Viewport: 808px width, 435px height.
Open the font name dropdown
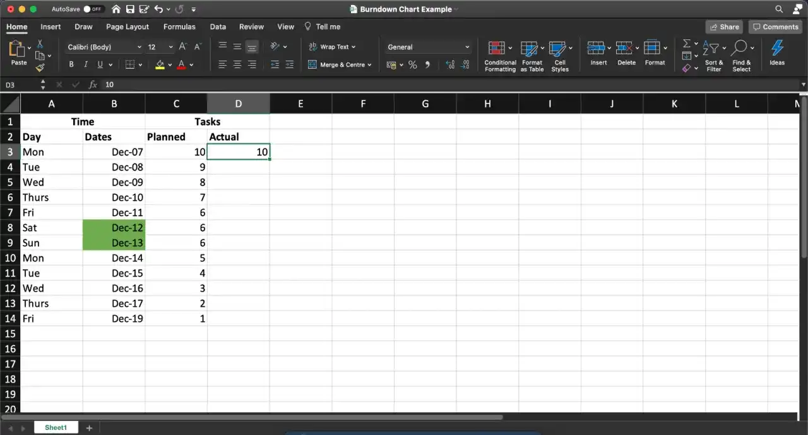pos(140,47)
